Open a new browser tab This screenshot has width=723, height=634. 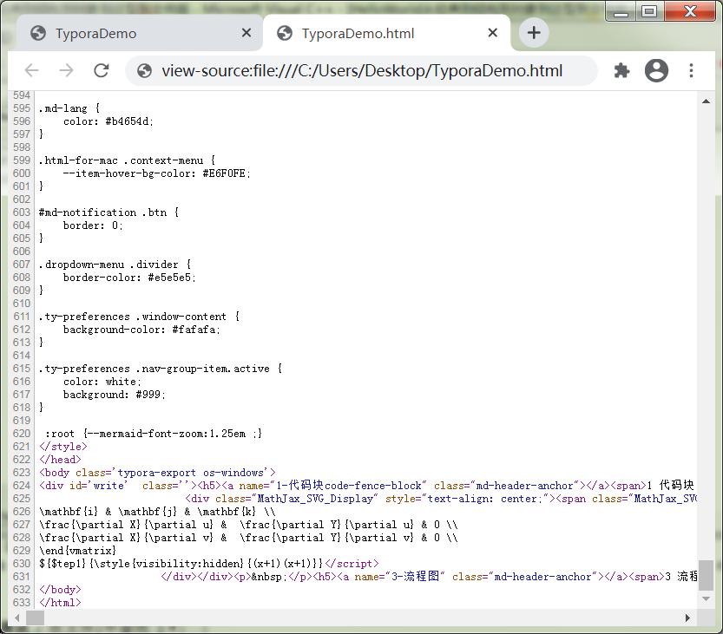click(x=533, y=31)
